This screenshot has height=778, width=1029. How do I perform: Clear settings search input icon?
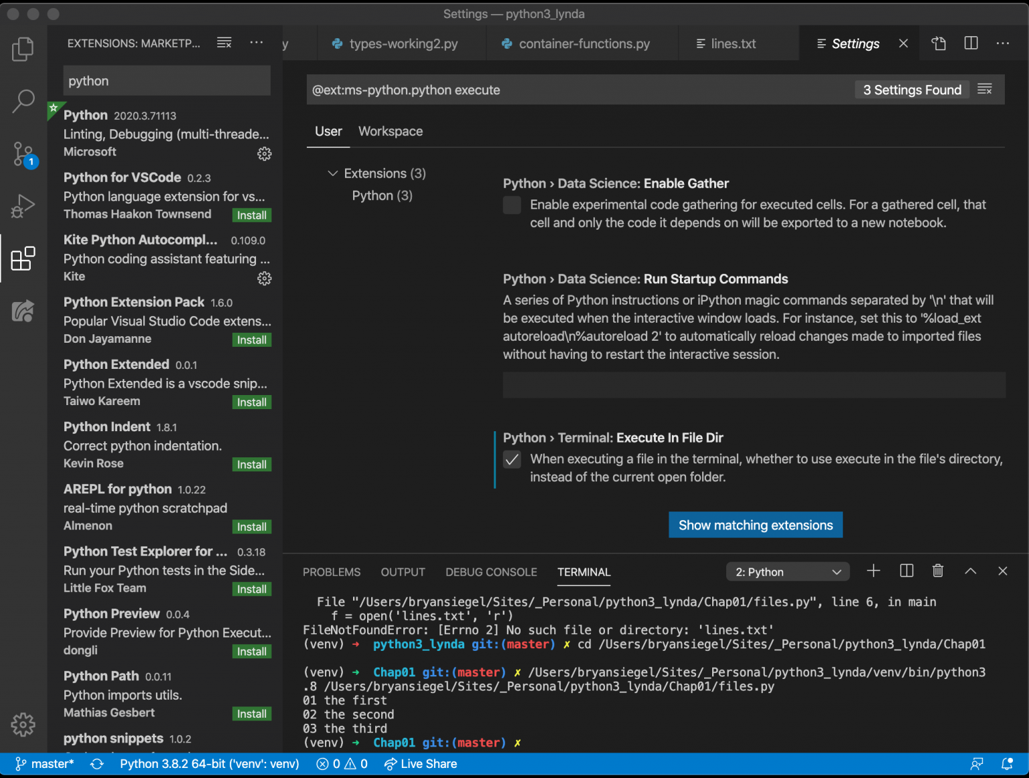[x=985, y=89]
